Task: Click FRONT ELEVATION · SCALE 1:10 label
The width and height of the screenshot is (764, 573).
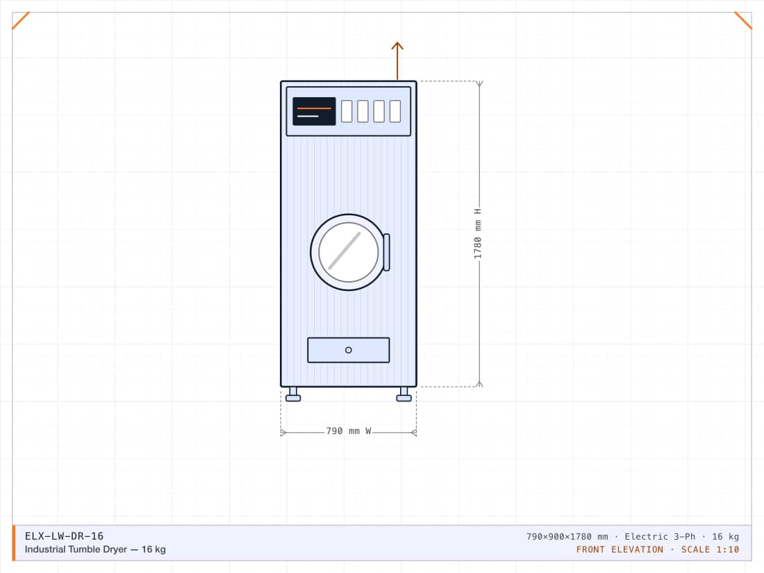Action: pyautogui.click(x=657, y=549)
